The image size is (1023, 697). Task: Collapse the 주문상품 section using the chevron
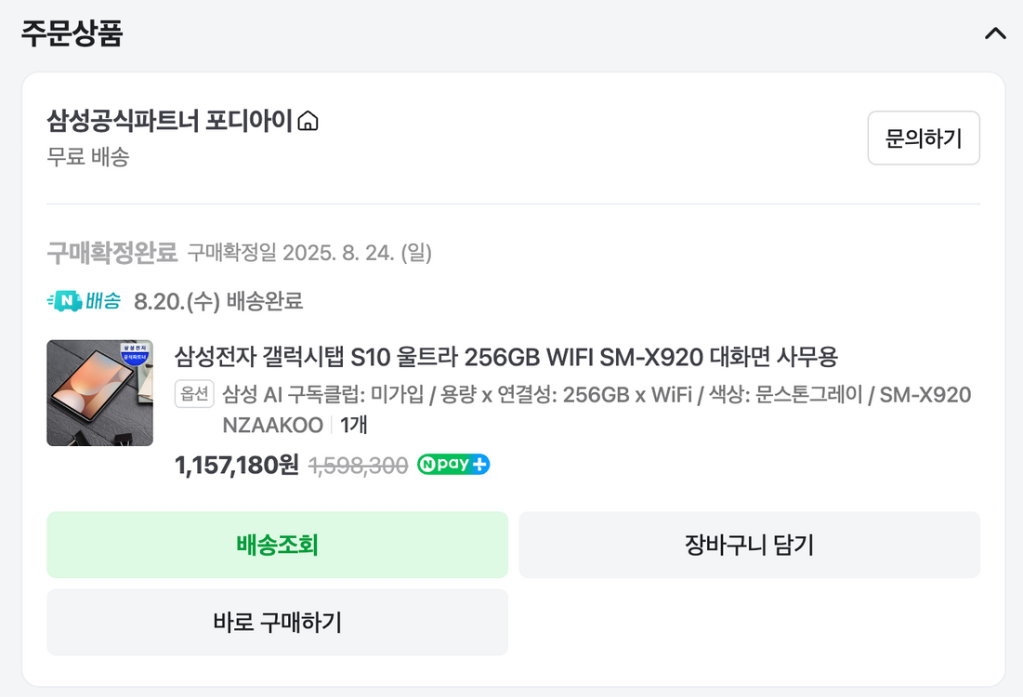(994, 33)
